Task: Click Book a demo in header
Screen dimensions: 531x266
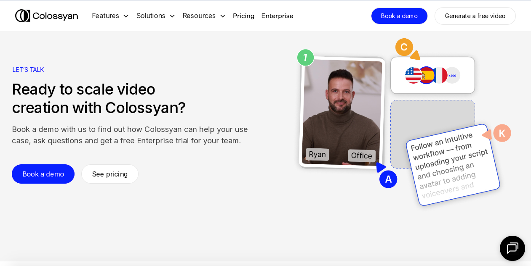Action: (x=399, y=16)
